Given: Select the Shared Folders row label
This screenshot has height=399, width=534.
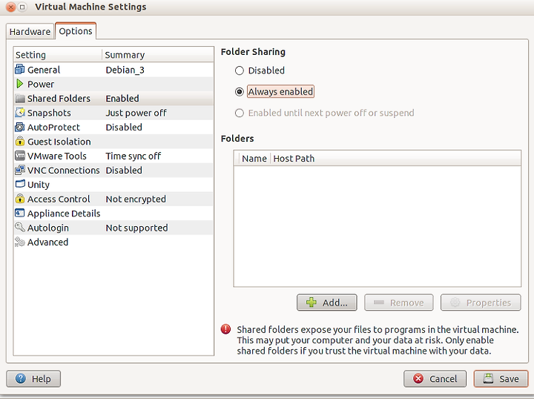Looking at the screenshot, I should [59, 99].
